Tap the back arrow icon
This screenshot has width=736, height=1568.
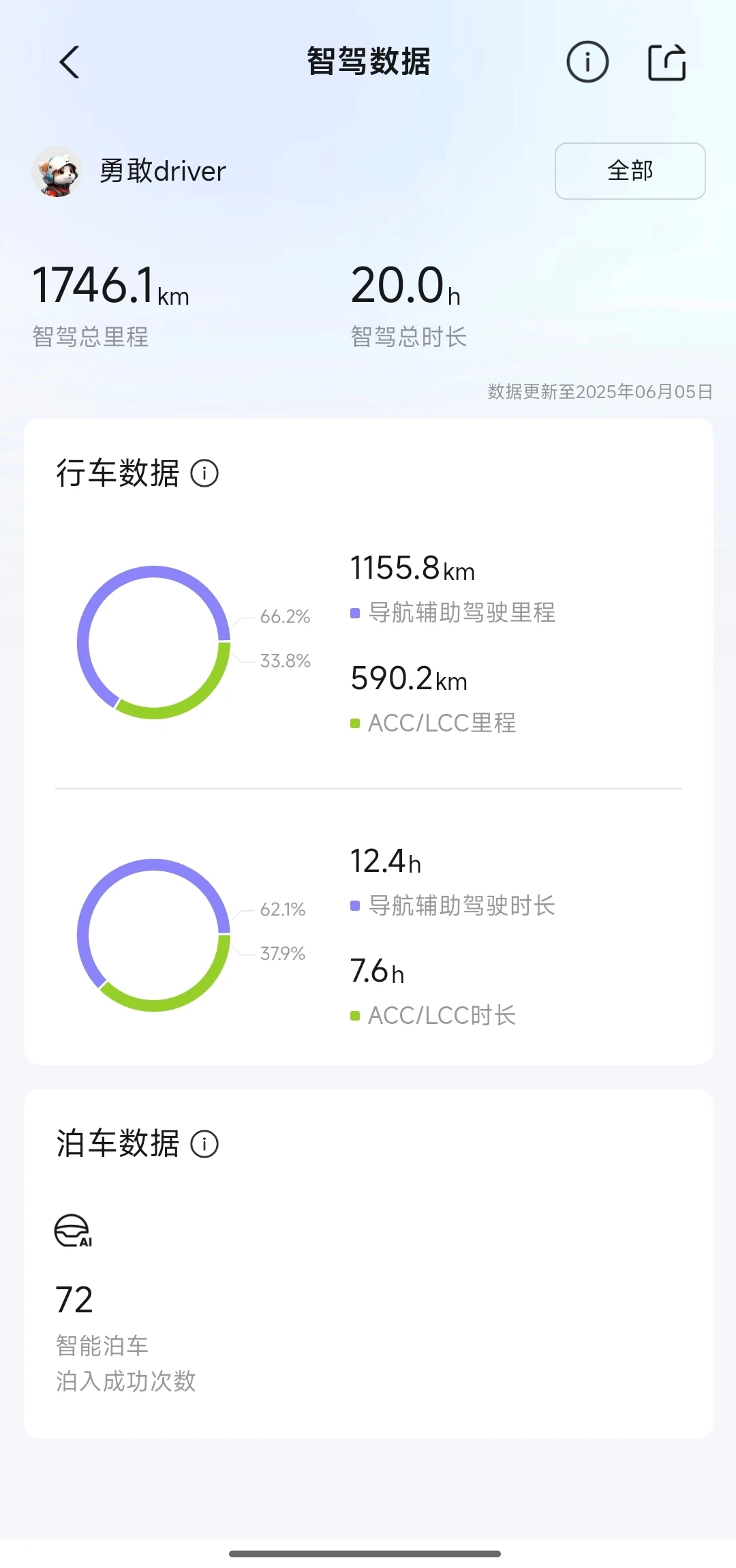pos(70,62)
